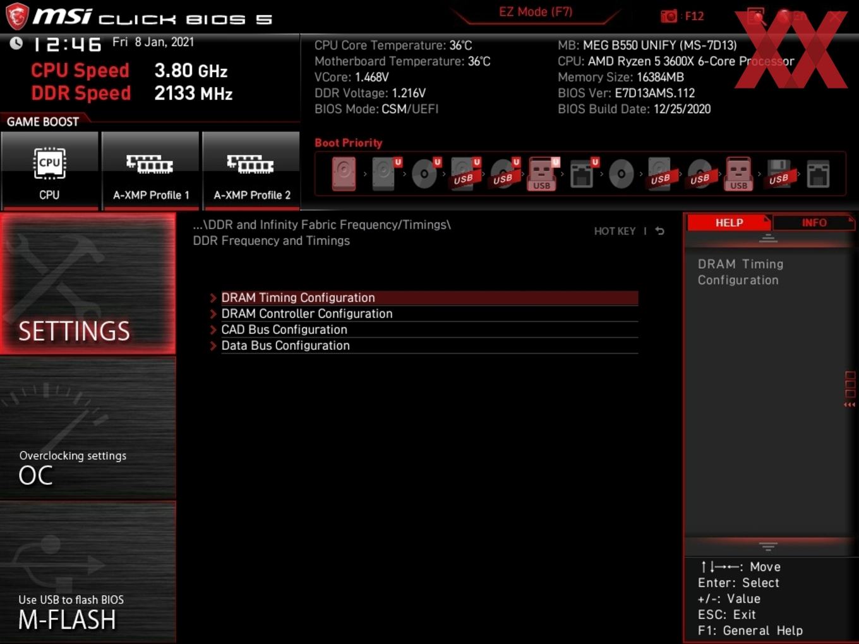Open the search magnifier icon in top bar
This screenshot has width=859, height=644.
[x=755, y=16]
